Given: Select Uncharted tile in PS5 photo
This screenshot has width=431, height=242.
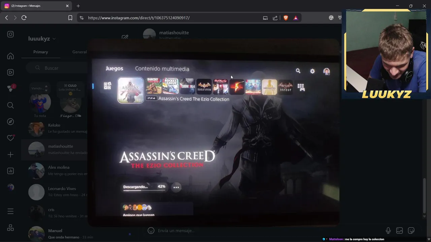Looking at the screenshot, I should click(x=269, y=87).
